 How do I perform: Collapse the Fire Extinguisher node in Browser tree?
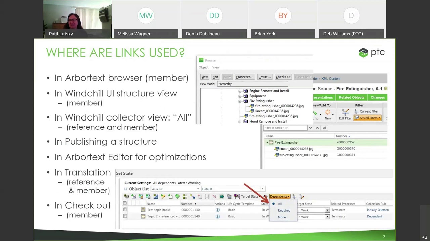point(240,101)
